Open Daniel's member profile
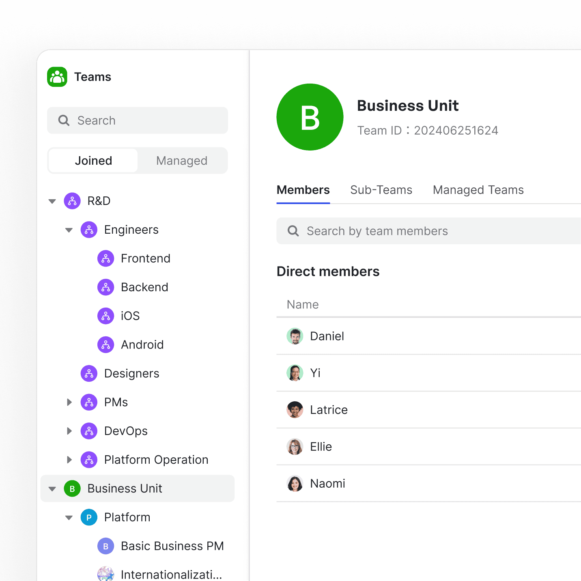Viewport: 581px width, 581px height. (x=327, y=336)
